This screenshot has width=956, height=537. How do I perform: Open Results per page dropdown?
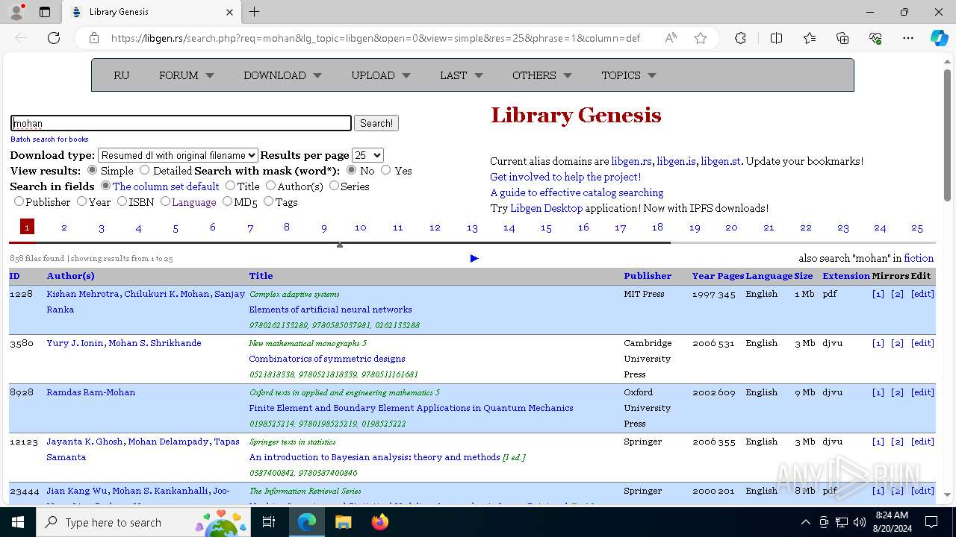click(367, 155)
